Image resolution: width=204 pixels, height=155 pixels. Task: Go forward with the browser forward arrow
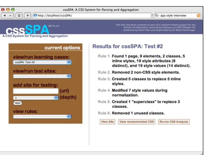coord(11,15)
